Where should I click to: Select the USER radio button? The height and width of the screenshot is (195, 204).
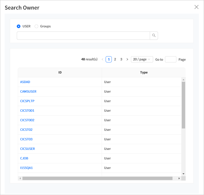[19, 26]
